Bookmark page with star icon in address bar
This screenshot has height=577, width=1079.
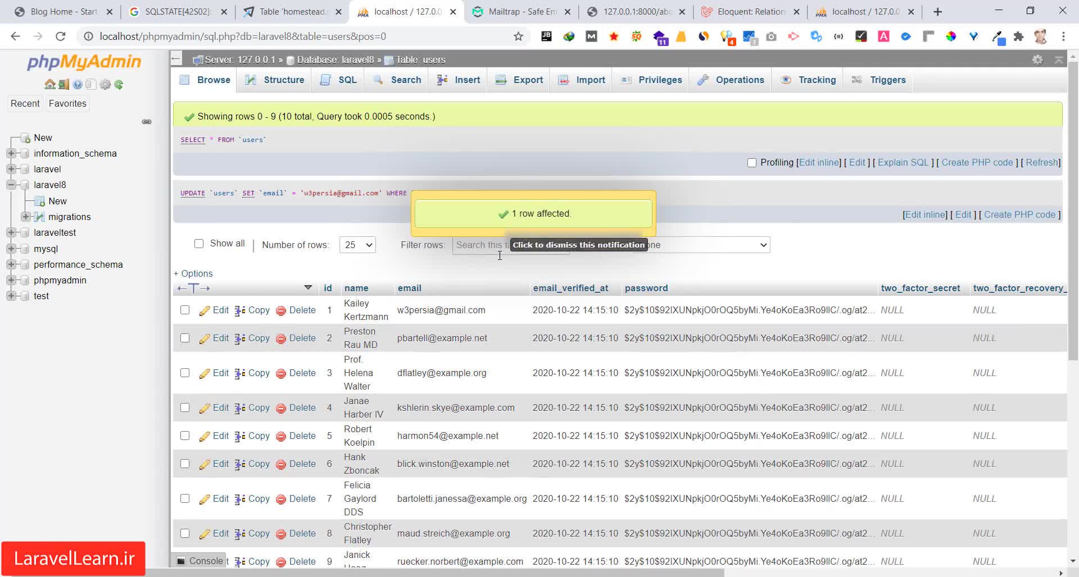click(518, 36)
